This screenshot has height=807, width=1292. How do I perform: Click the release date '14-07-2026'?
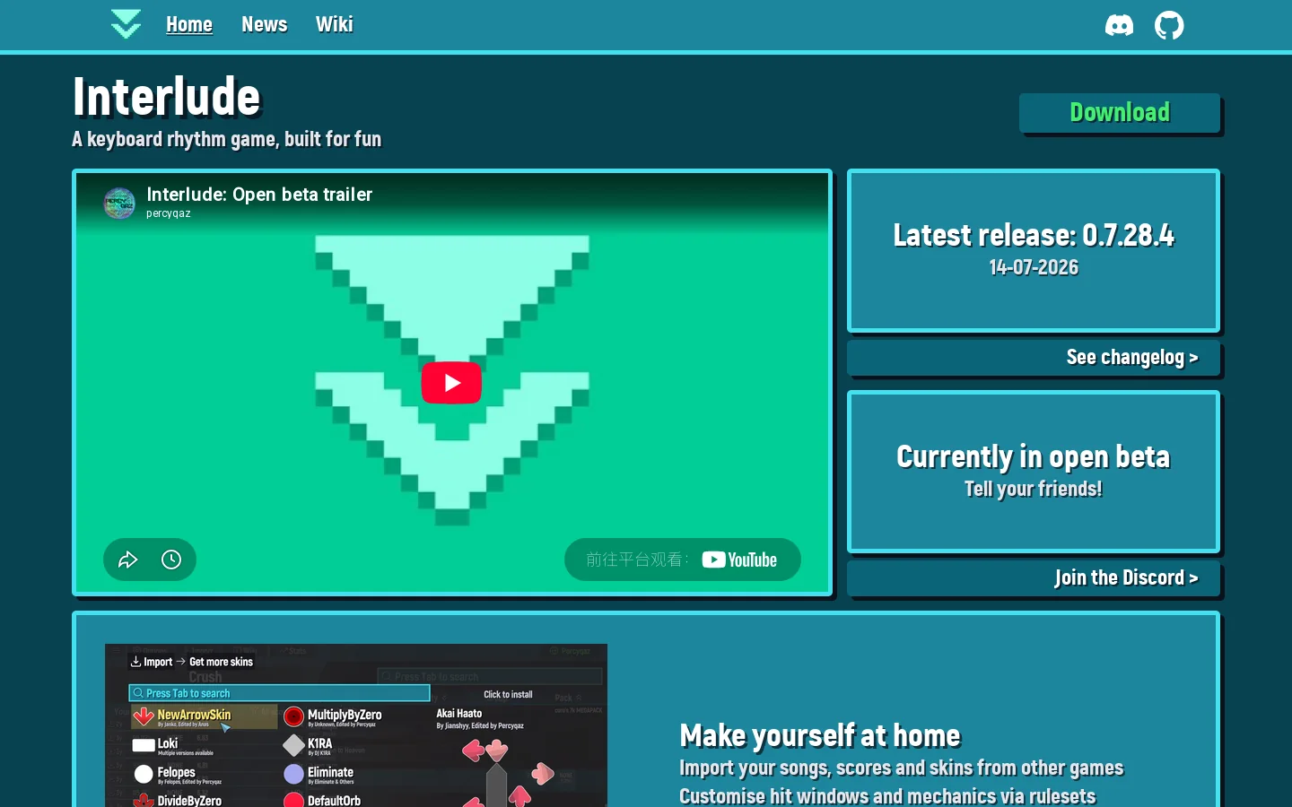coord(1034,267)
